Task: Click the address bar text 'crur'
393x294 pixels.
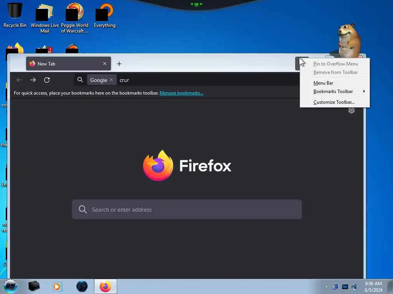Action: 124,80
